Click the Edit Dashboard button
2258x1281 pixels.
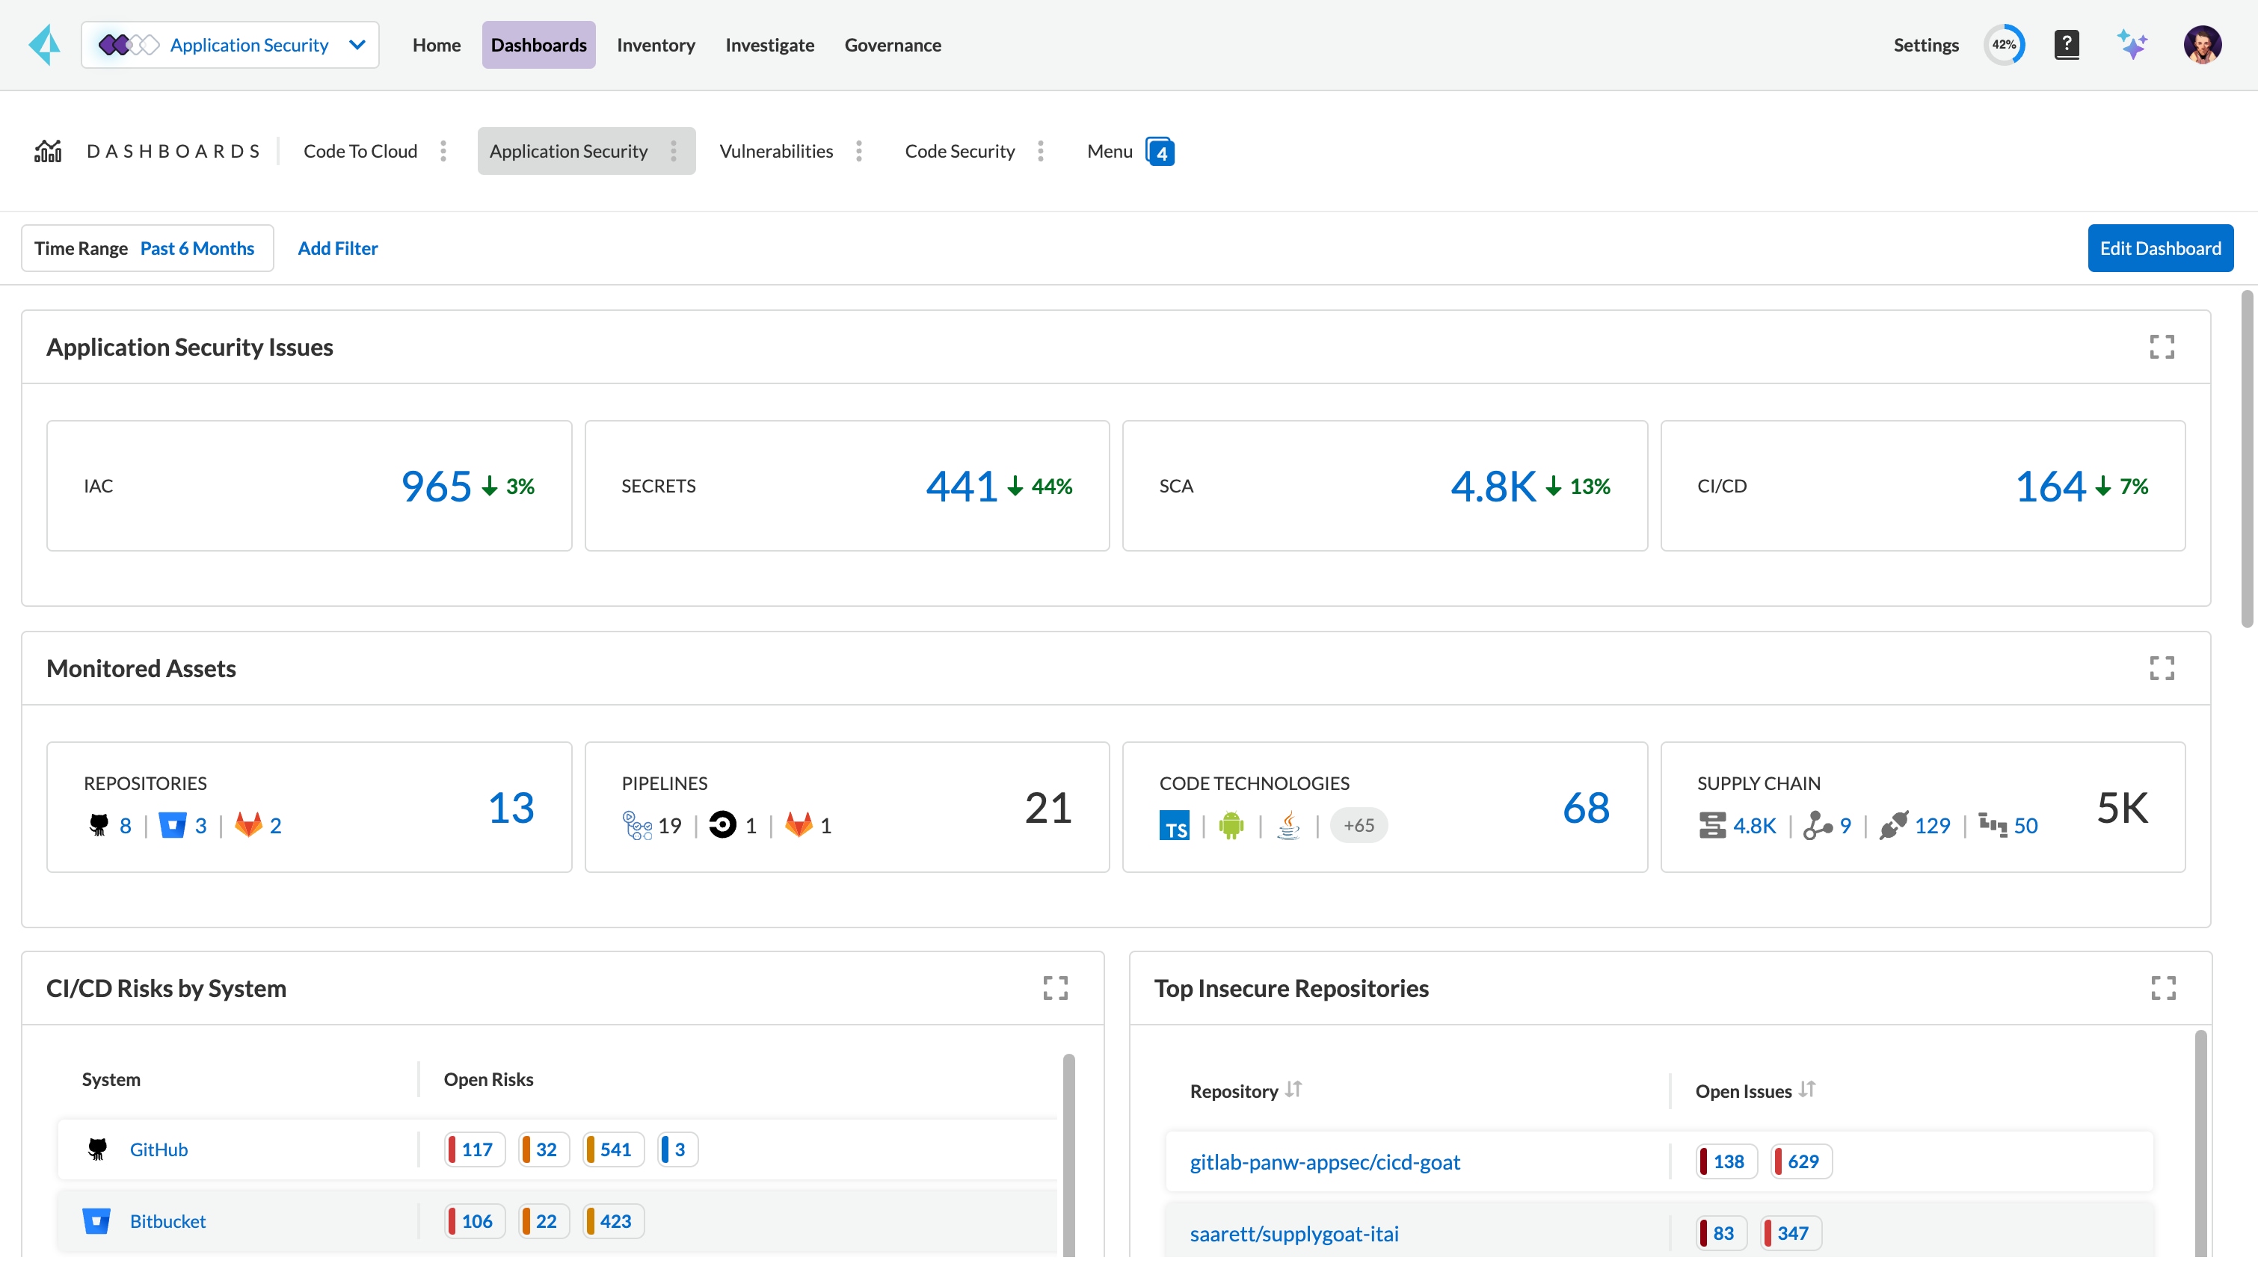click(2159, 248)
